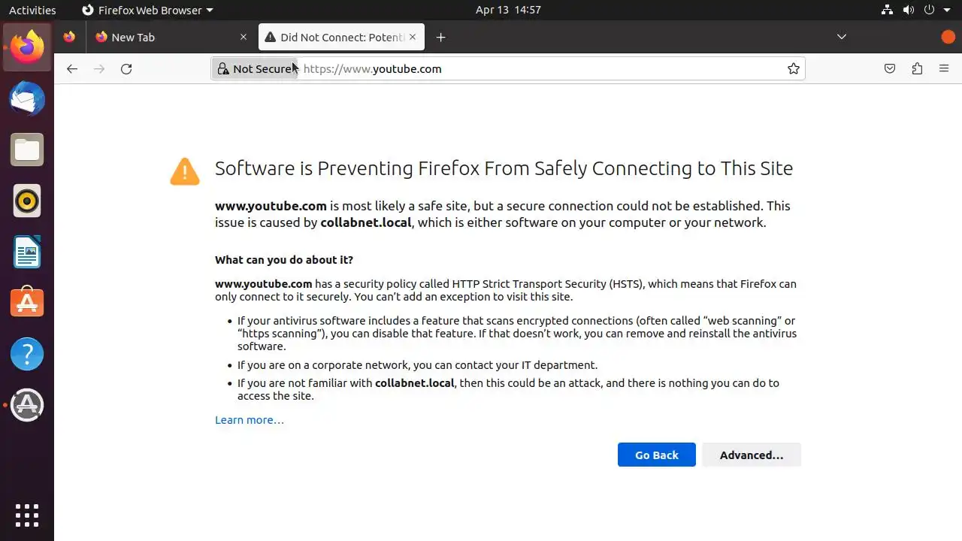Close the Did Not Connect tab
Screen dimensions: 962x541
click(413, 37)
